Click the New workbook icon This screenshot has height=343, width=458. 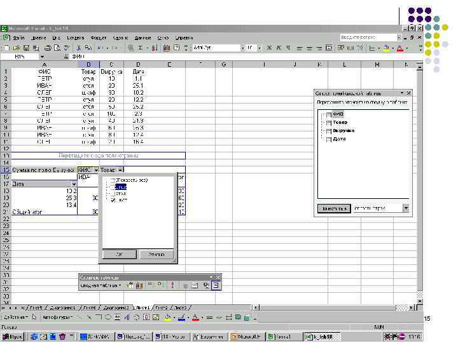point(7,48)
